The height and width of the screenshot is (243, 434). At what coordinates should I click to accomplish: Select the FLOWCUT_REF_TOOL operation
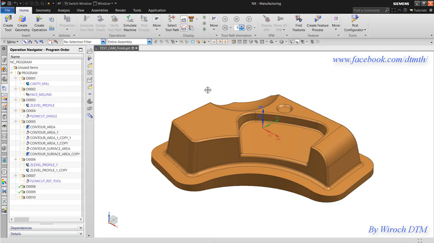point(46,181)
